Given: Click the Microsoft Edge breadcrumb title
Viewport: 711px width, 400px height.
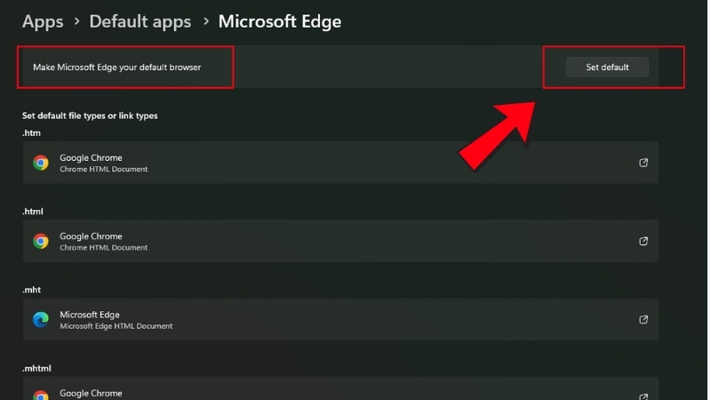Looking at the screenshot, I should tap(279, 21).
